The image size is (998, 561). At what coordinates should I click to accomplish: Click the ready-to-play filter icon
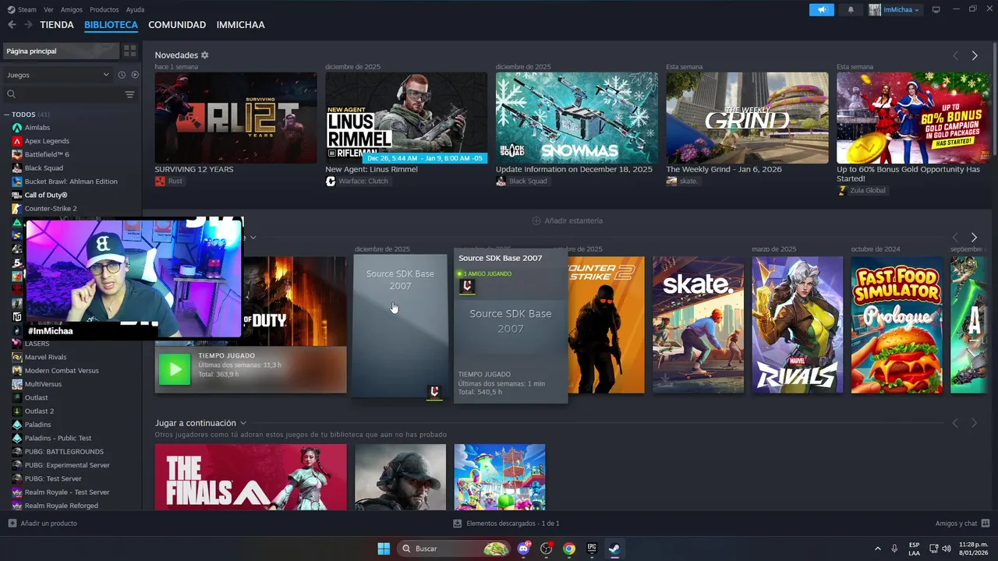pyautogui.click(x=135, y=75)
